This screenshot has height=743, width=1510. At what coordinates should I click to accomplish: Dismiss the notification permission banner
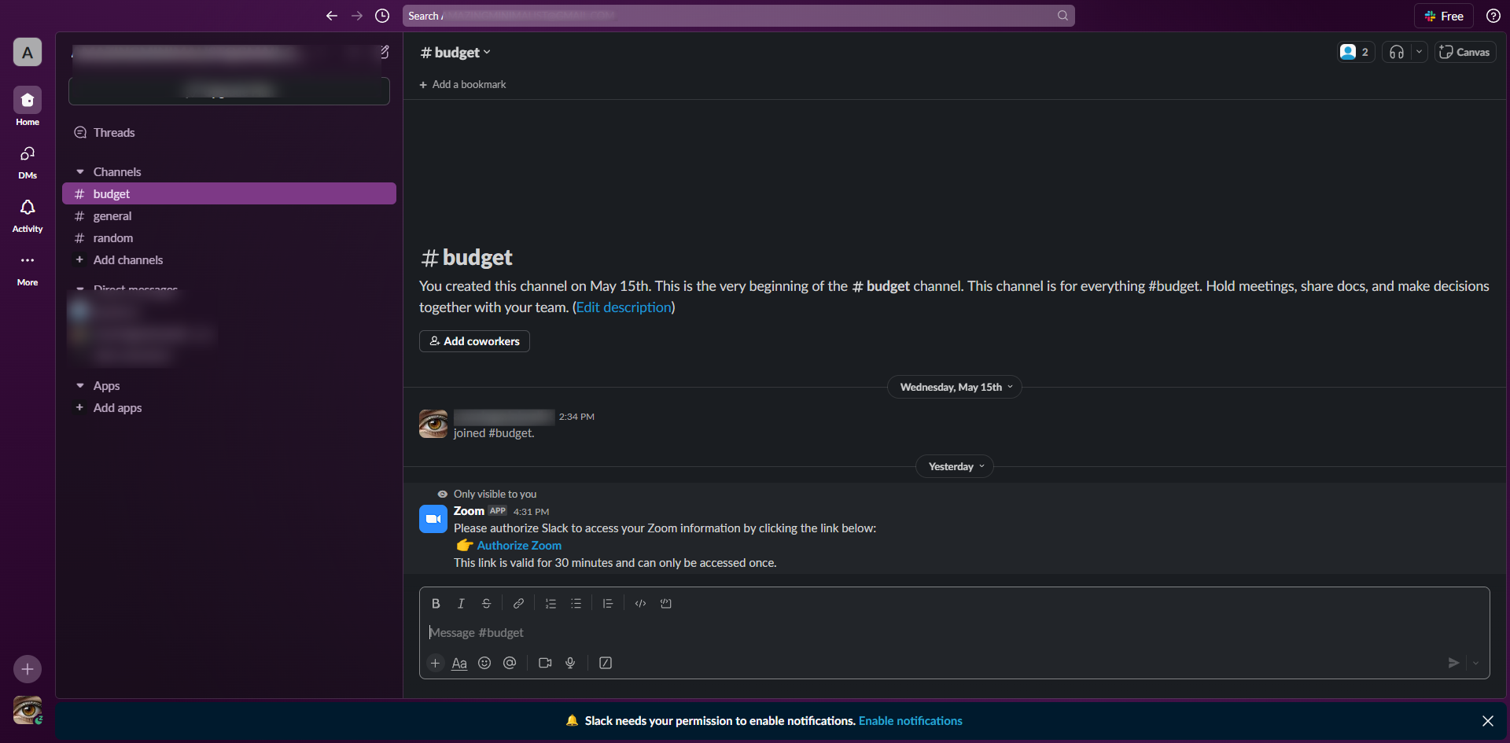[1488, 721]
